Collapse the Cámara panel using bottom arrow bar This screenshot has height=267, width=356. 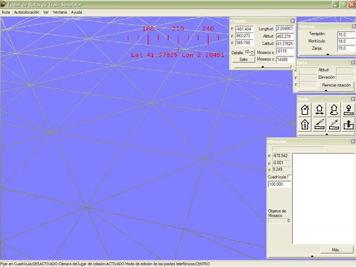pyautogui.click(x=262, y=66)
